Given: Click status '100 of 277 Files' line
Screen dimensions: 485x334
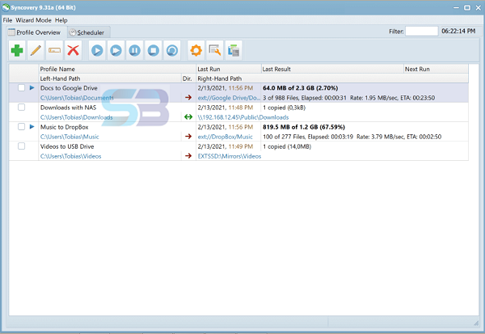Looking at the screenshot, I should tap(352, 137).
